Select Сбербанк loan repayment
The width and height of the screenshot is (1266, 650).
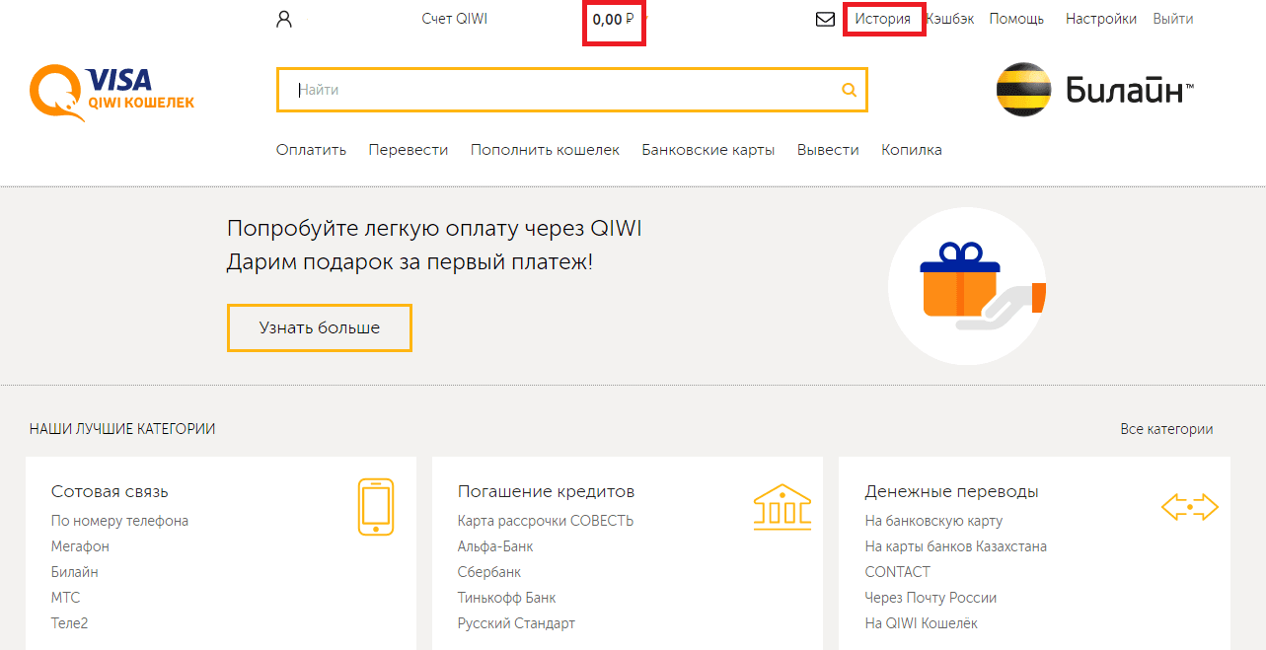(x=489, y=572)
